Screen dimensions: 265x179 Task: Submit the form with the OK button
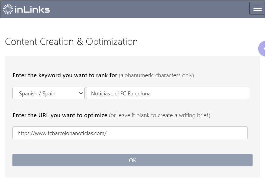click(132, 160)
